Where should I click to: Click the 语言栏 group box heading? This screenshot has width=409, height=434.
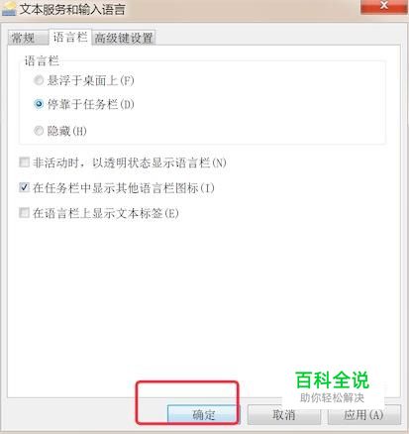42,60
